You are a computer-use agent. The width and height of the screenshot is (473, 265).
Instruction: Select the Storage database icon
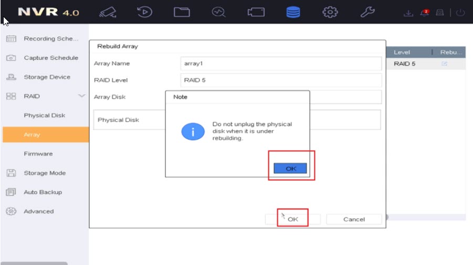[293, 13]
